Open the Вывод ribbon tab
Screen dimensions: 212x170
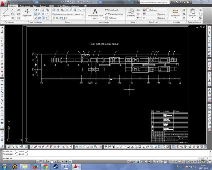pos(43,6)
